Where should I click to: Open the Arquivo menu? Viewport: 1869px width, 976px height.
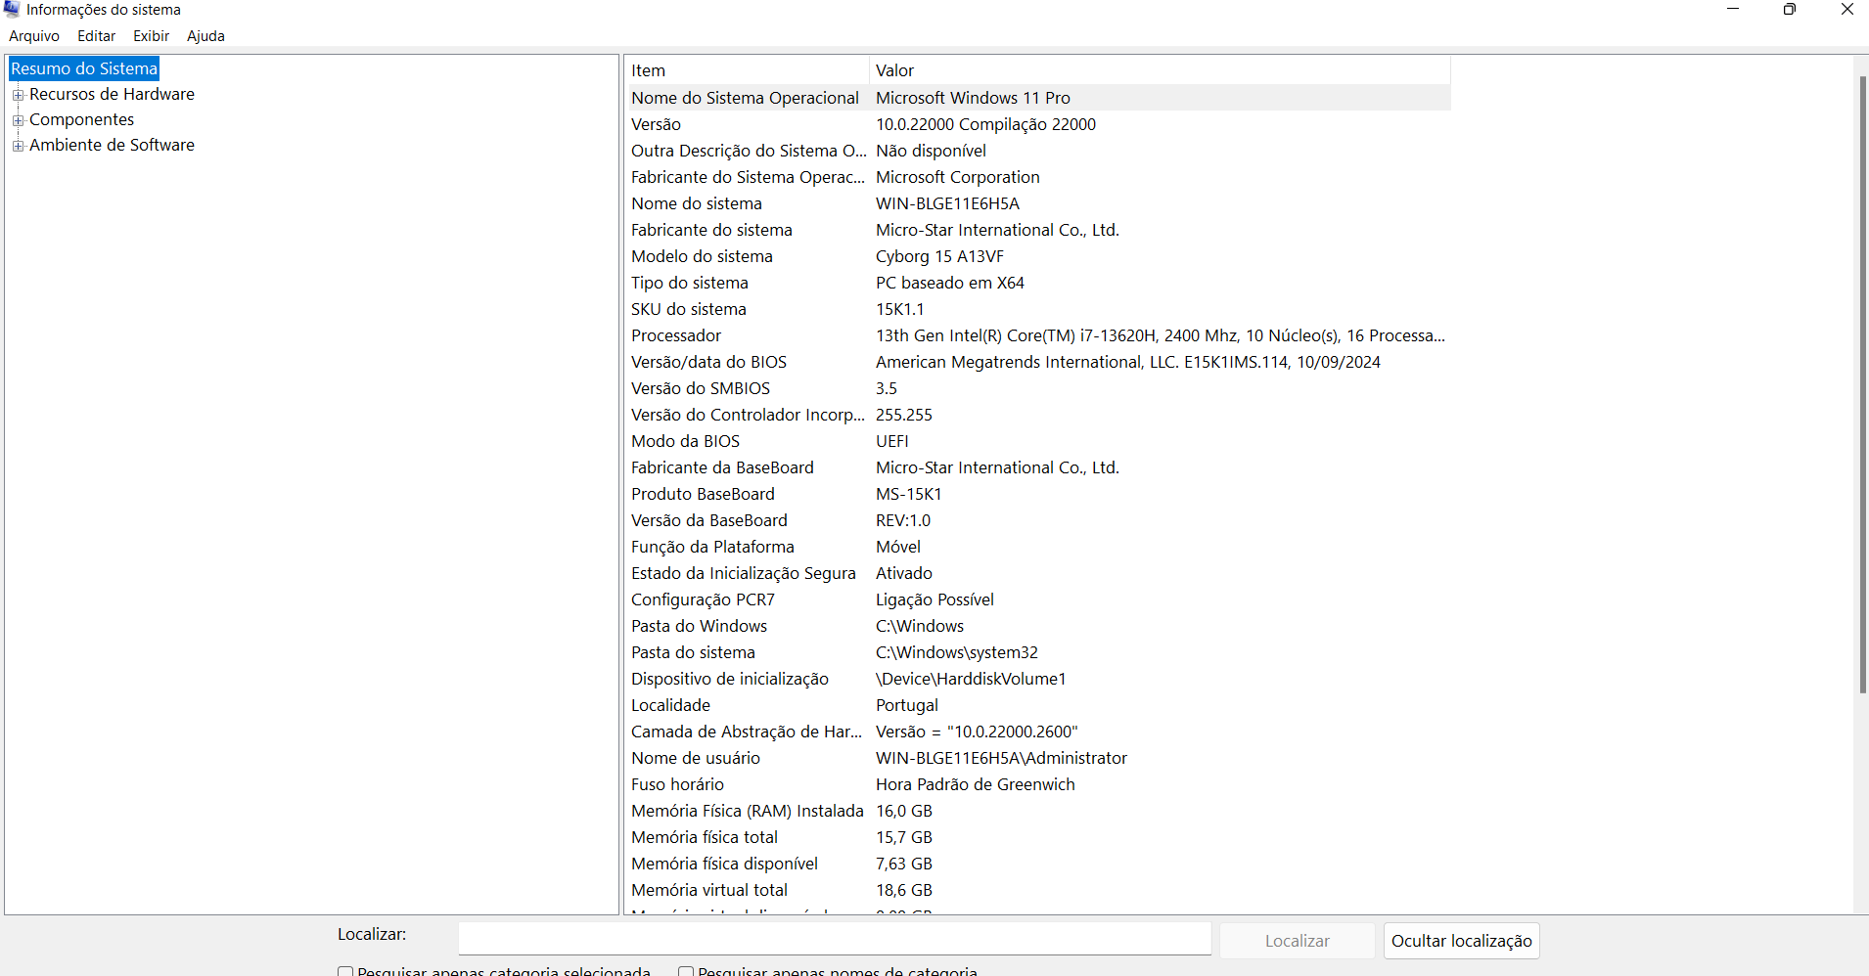[x=34, y=36]
